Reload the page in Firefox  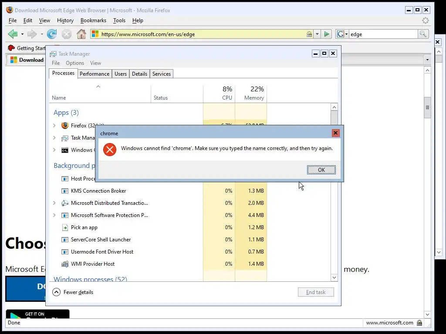coord(52,34)
